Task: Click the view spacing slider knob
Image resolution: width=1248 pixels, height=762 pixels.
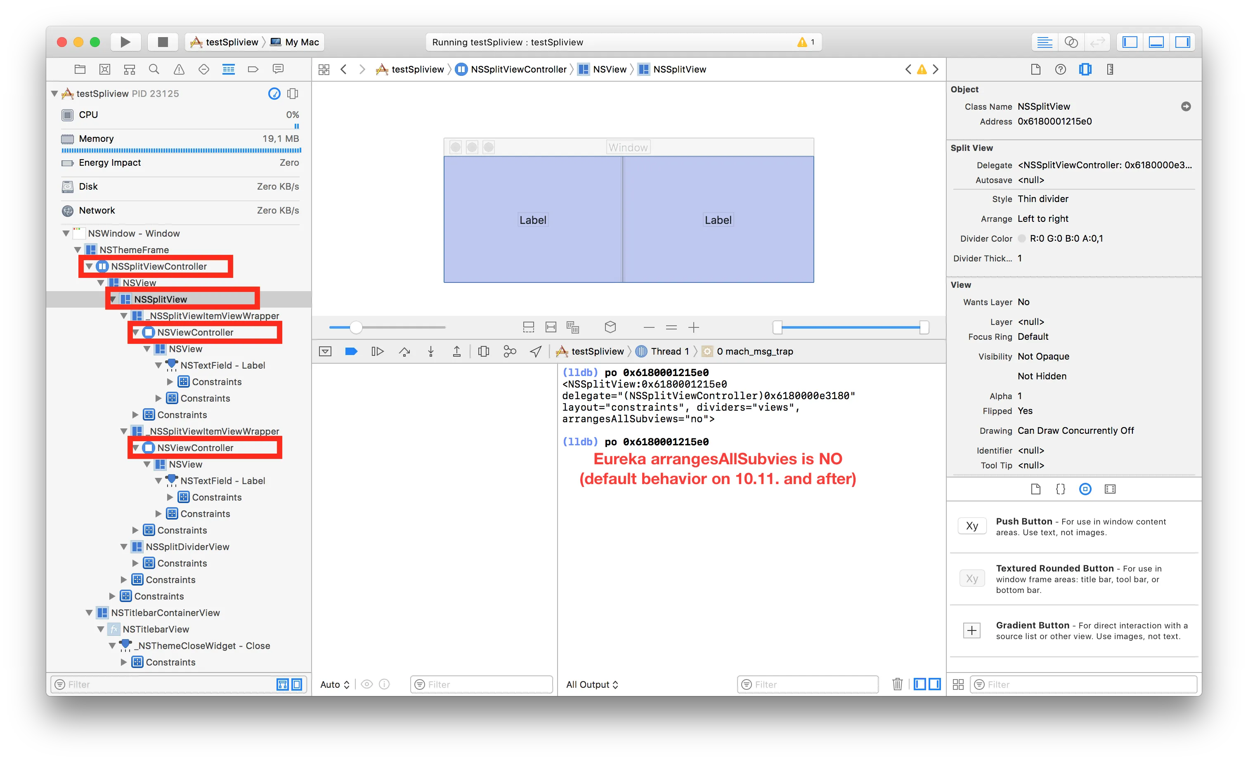Action: pyautogui.click(x=356, y=327)
